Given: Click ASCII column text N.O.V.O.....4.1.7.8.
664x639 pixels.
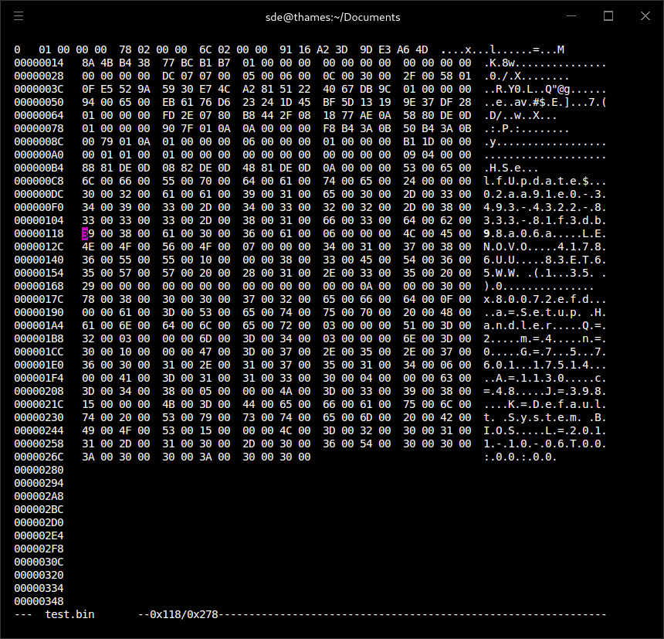Looking at the screenshot, I should tap(545, 246).
